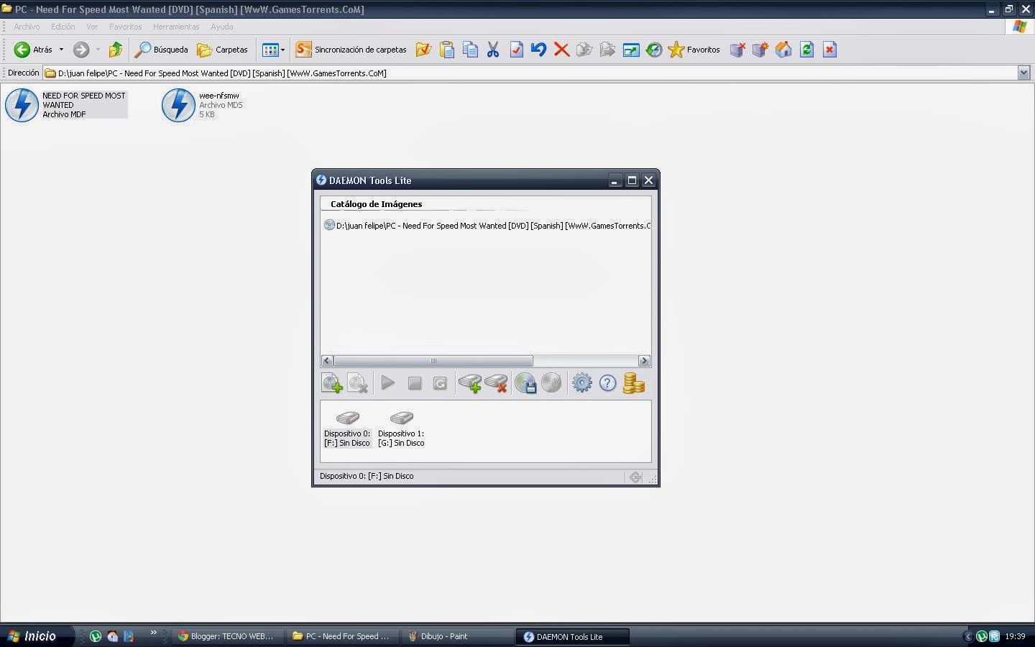This screenshot has height=647, width=1035.
Task: Click the Carpetas folders button
Action: click(x=223, y=50)
